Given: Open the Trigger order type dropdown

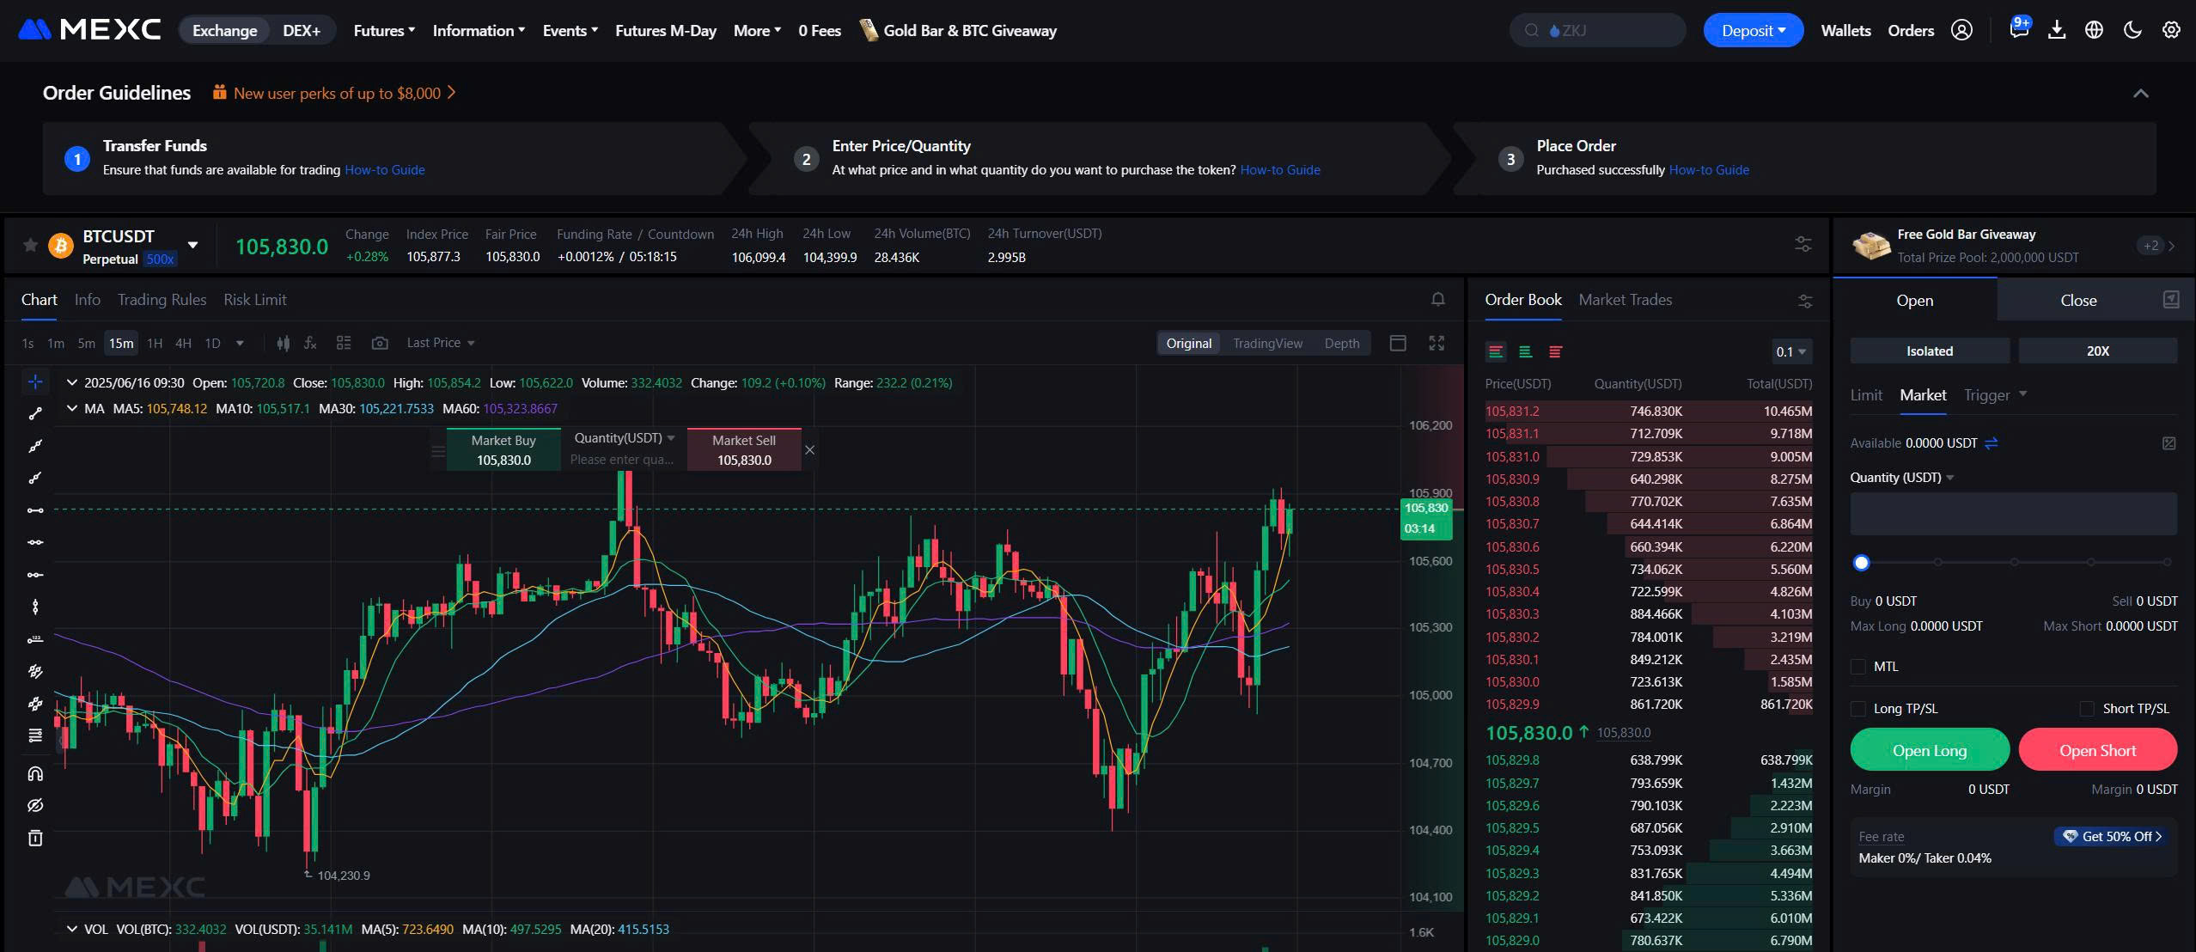Looking at the screenshot, I should click(x=1995, y=395).
